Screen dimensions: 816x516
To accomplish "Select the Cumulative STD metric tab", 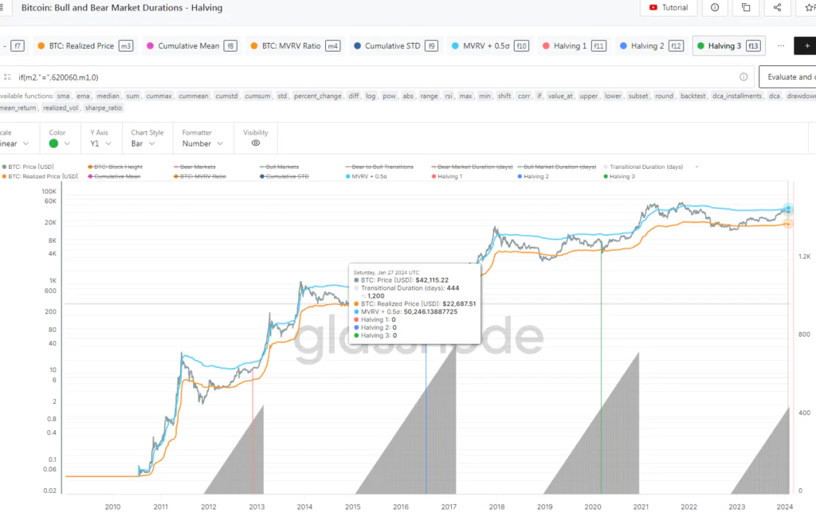I will (x=395, y=45).
